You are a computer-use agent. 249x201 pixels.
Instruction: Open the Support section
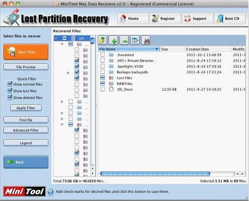tap(197, 19)
